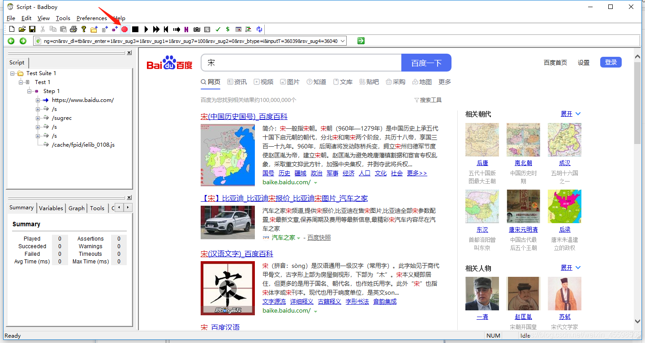Open a script file via folder icon
The height and width of the screenshot is (343, 645).
pyautogui.click(x=22, y=29)
